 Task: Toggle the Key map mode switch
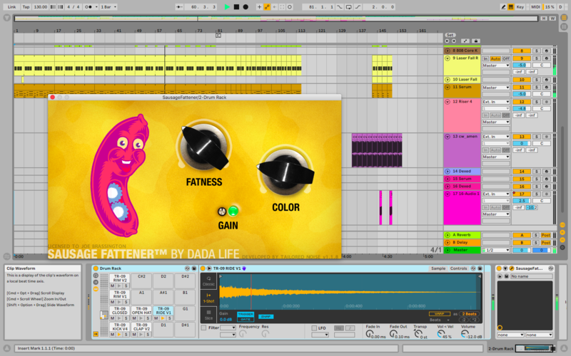pyautogui.click(x=520, y=6)
